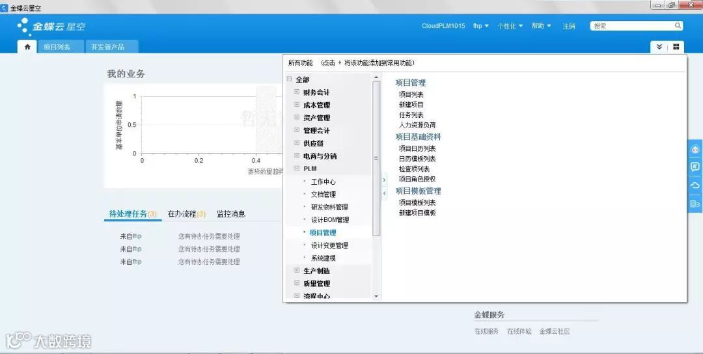Select 项目管理 in the PLM tree

(x=323, y=232)
